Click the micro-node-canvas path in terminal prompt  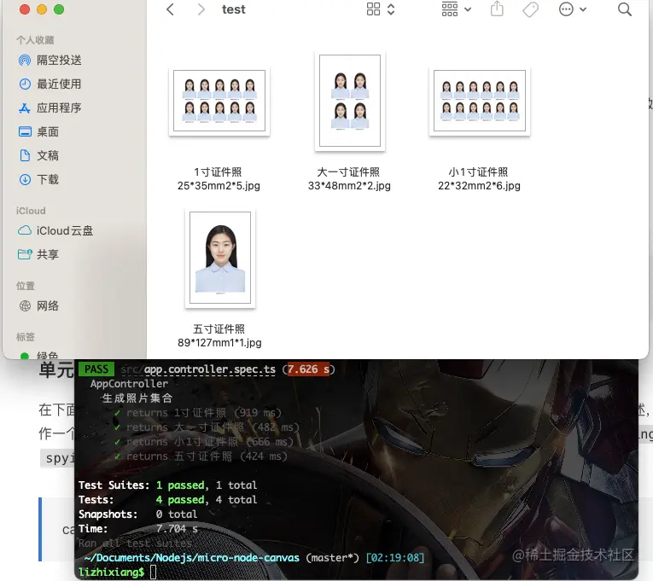coord(191,558)
